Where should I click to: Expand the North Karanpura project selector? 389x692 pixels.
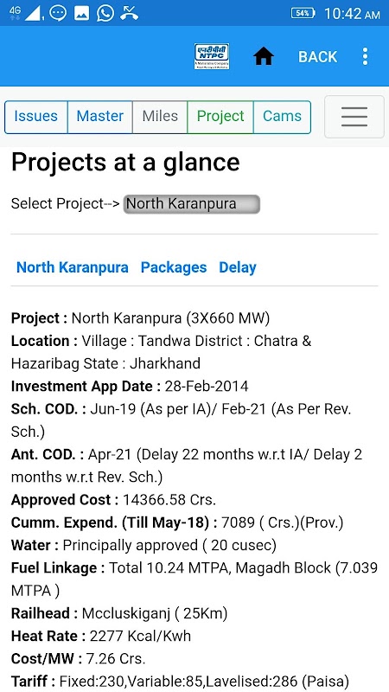click(x=191, y=204)
